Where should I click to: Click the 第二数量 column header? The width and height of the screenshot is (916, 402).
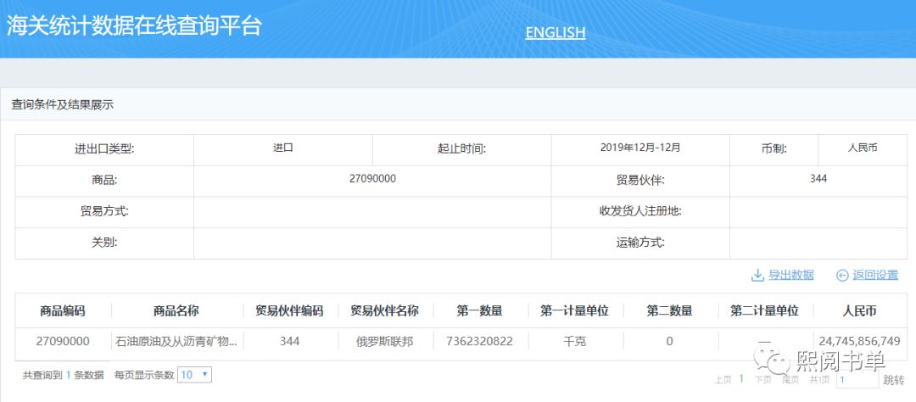669,311
